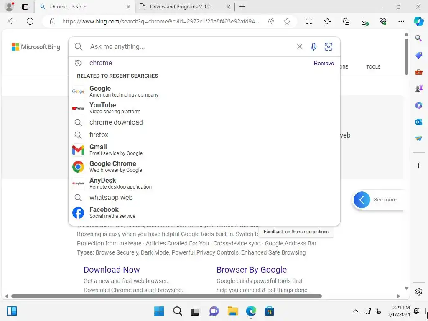Pick the whatsapp web suggestion
Image resolution: width=428 pixels, height=321 pixels.
[x=204, y=197]
